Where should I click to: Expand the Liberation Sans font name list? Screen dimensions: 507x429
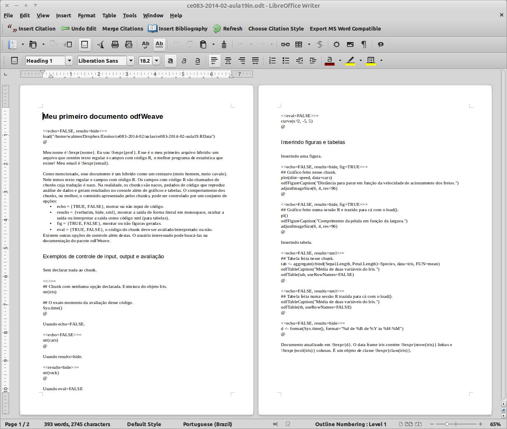point(131,61)
